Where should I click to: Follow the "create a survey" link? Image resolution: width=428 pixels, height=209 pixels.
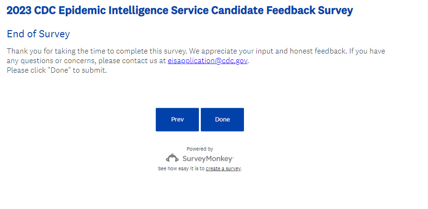click(223, 169)
